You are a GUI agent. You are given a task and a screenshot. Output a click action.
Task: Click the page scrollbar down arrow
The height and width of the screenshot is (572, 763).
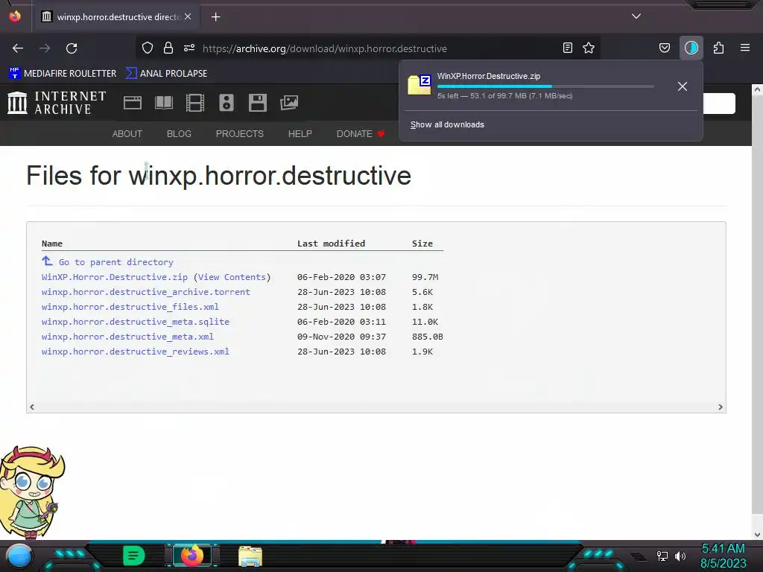pyautogui.click(x=757, y=534)
